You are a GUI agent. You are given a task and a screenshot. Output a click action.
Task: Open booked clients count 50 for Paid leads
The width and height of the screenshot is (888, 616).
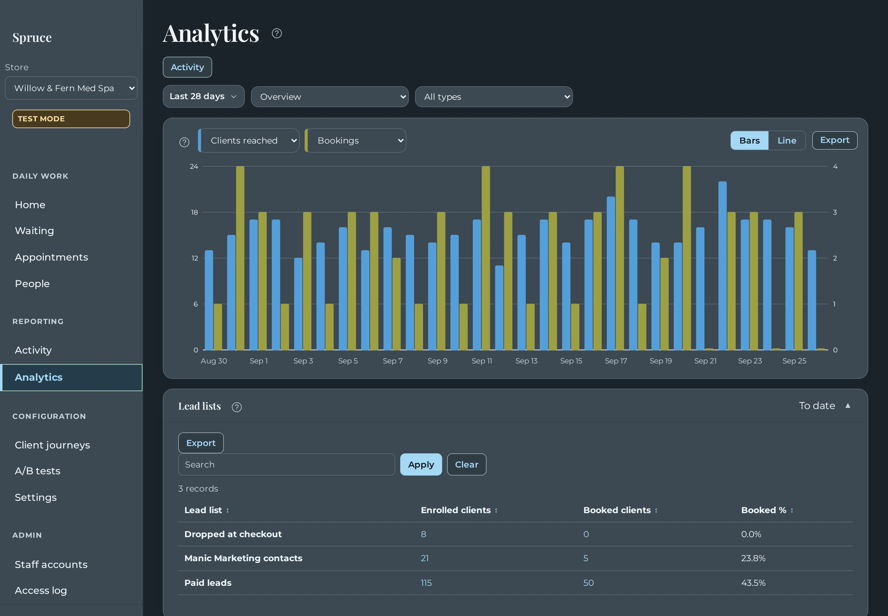point(589,583)
